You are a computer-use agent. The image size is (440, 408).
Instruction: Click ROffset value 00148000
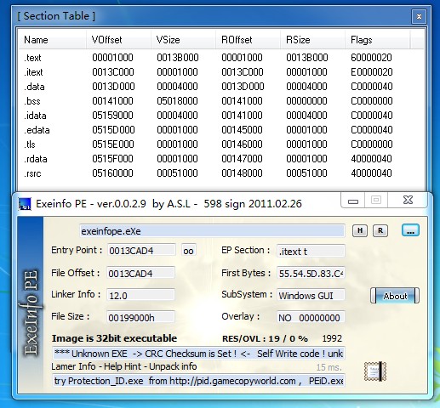[x=242, y=173]
